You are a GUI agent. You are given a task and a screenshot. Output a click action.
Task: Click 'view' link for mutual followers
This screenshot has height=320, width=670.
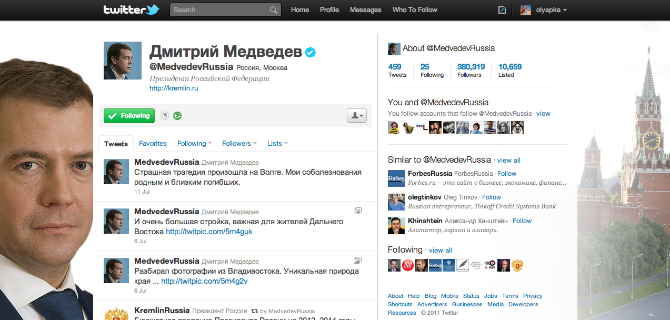point(543,113)
